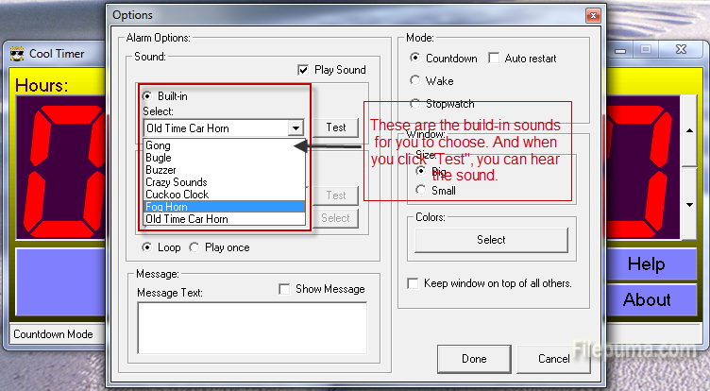710x391 pixels.
Task: Click the Done button
Action: (x=474, y=359)
